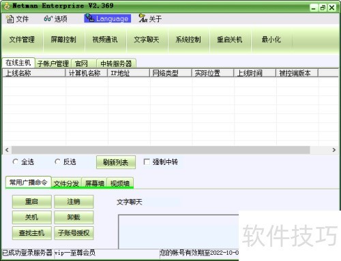This screenshot has width=341, height=261.
Task: Open 文件管理 from the toolbar
Action: point(22,40)
